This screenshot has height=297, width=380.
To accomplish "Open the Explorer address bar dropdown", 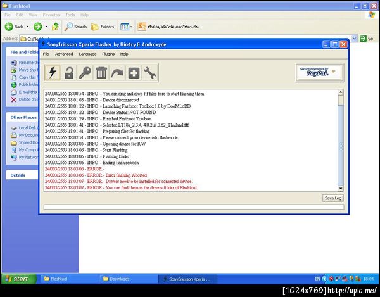I will point(354,38).
